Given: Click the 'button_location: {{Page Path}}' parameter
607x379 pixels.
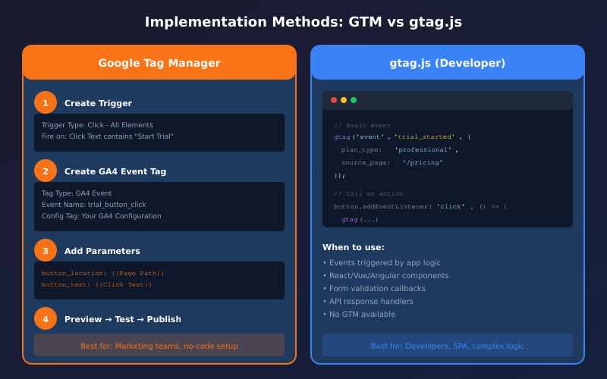Looking at the screenshot, I should tap(103, 273).
